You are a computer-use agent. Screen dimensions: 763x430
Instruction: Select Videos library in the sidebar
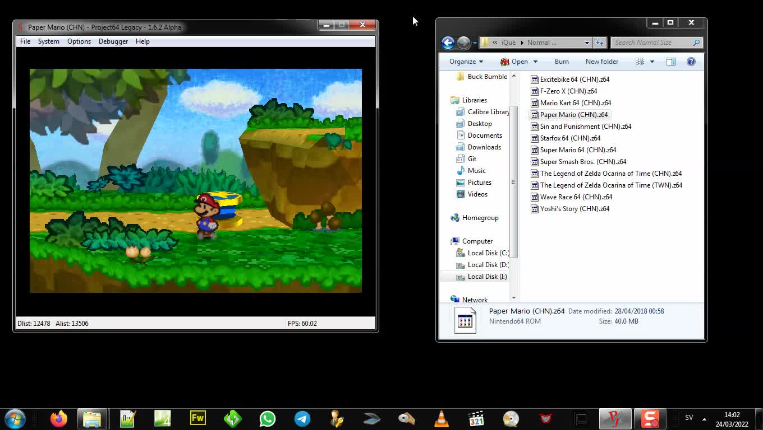472,194
